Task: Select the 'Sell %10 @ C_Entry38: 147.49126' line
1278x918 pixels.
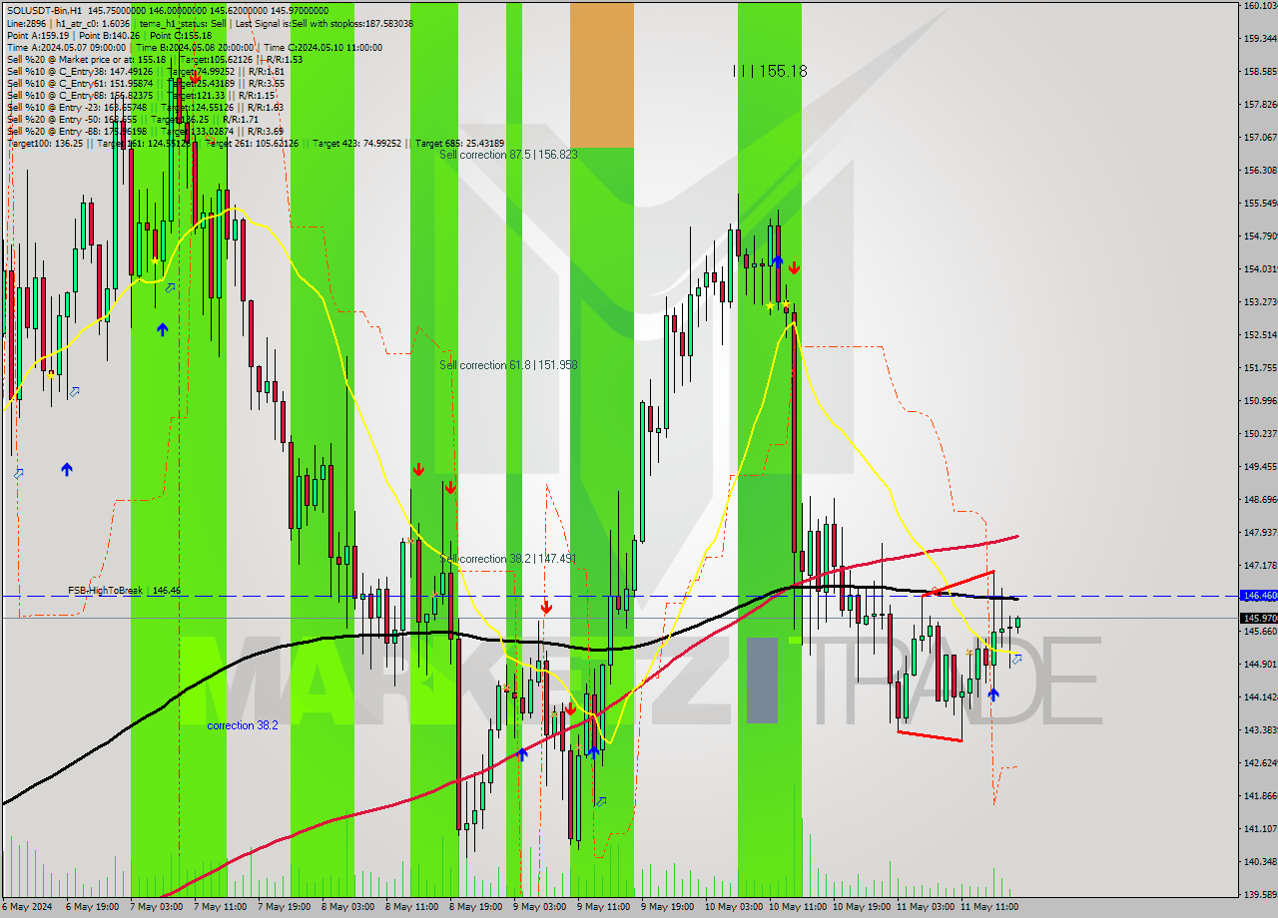Action: [145, 71]
